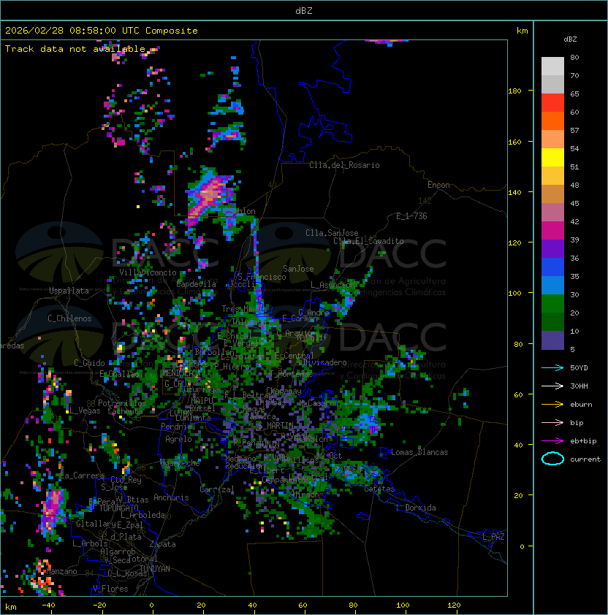Click the UTC Composite timestamp text
Viewport: 608px width, 615px height.
pyautogui.click(x=102, y=31)
